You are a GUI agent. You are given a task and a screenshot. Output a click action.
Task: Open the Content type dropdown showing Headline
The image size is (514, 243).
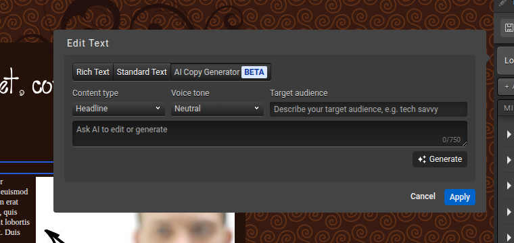click(x=118, y=109)
